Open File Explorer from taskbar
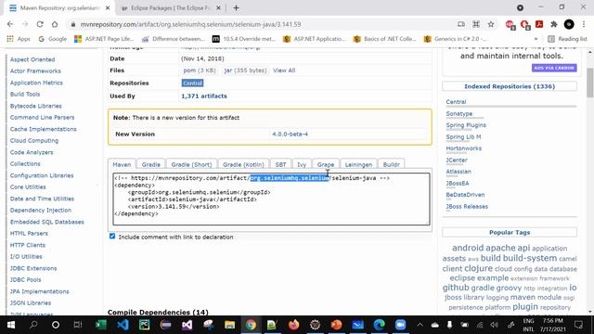Viewport: 594px width, 334px height. pos(229,325)
